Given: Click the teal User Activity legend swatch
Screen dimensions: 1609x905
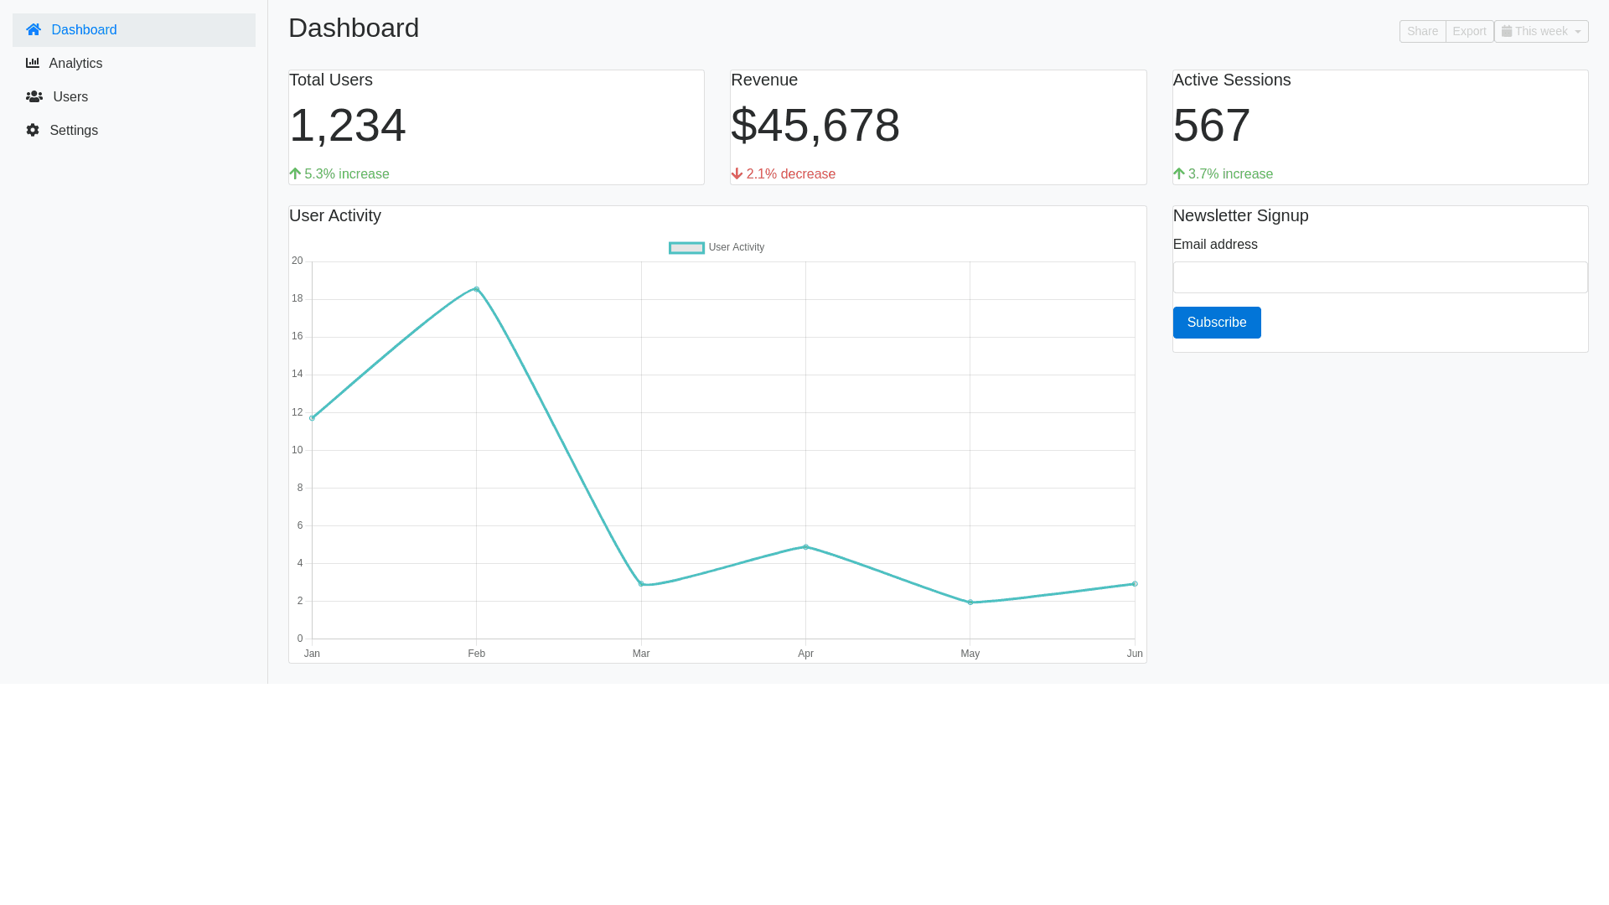Looking at the screenshot, I should tap(686, 248).
